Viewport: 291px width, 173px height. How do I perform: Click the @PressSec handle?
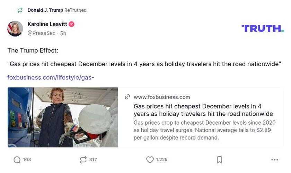coord(41,33)
